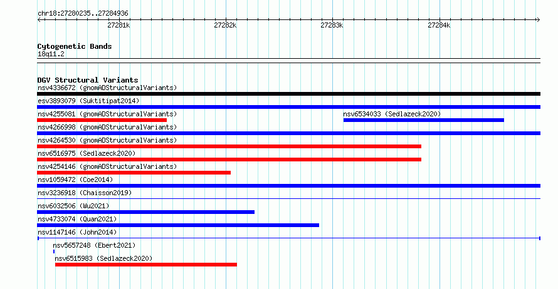Open nsv1059472 (Coe2014) label
Viewport: 558px width, 289px height.
(75, 180)
